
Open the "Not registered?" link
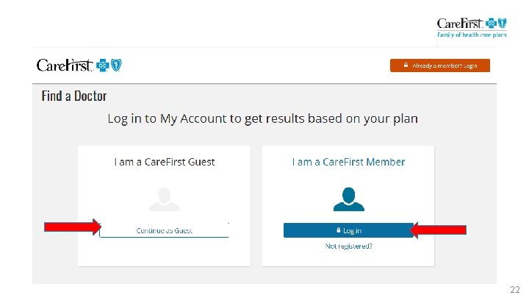click(348, 246)
